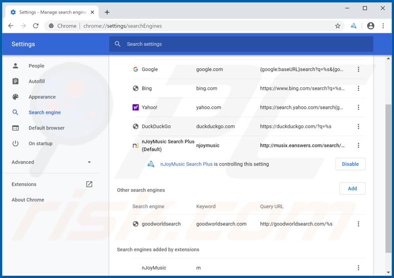Click the Other search engines heading
This screenshot has width=394, height=278.
[x=141, y=190]
